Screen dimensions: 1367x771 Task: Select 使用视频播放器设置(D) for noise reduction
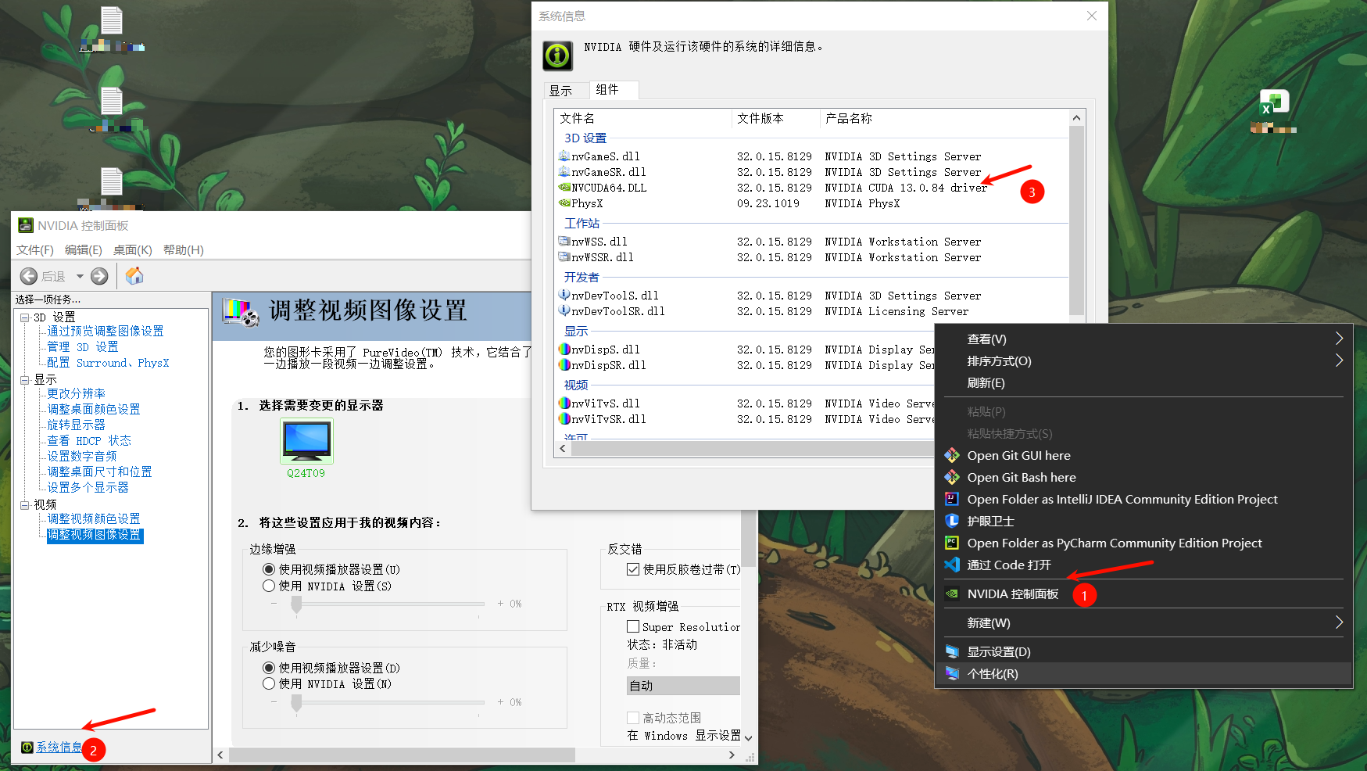pos(269,668)
